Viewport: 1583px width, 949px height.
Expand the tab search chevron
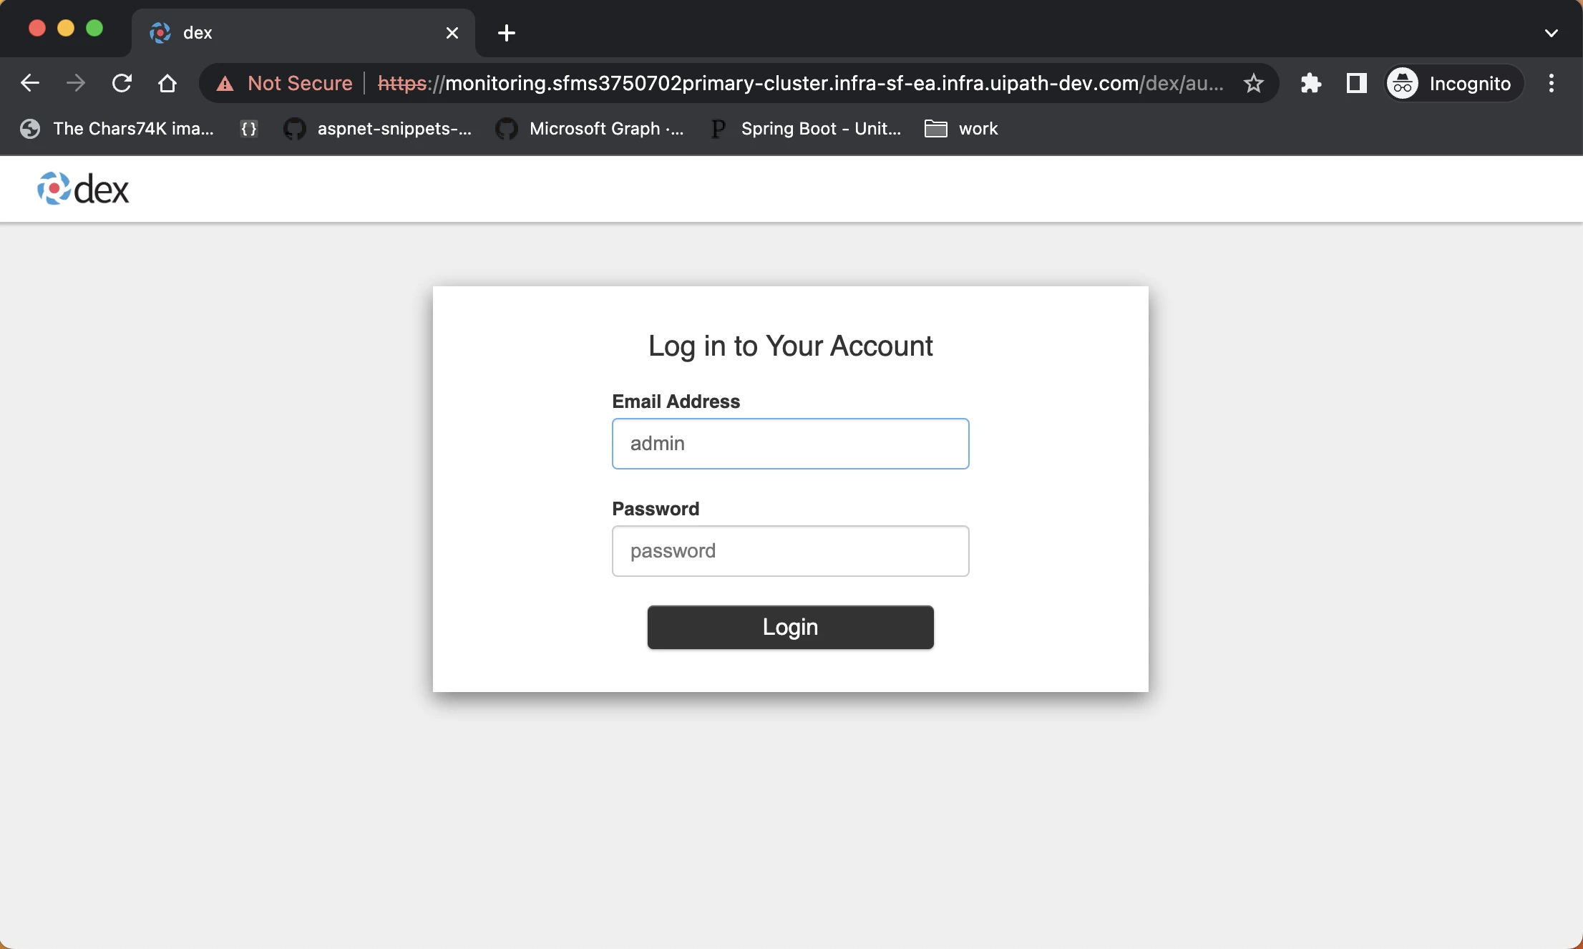1551,33
